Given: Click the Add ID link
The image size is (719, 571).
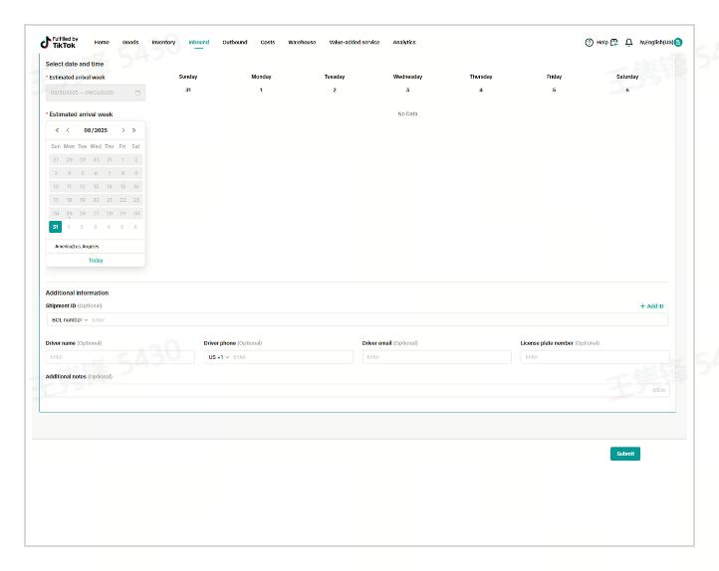Looking at the screenshot, I should point(651,305).
